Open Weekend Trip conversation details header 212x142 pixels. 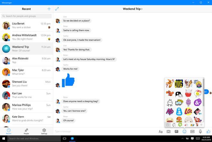click(x=132, y=9)
